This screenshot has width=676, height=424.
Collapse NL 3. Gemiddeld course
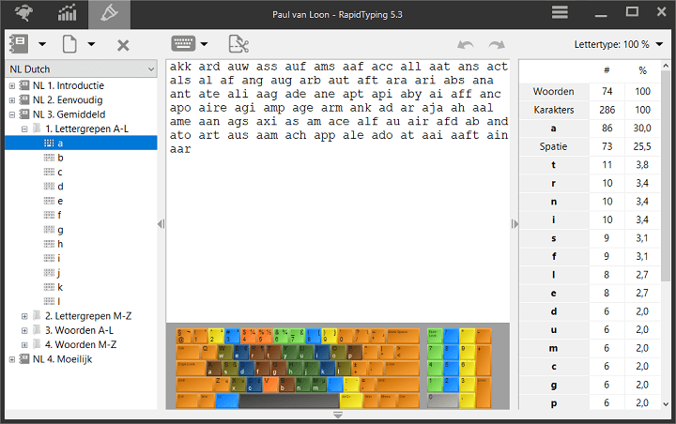(x=12, y=114)
